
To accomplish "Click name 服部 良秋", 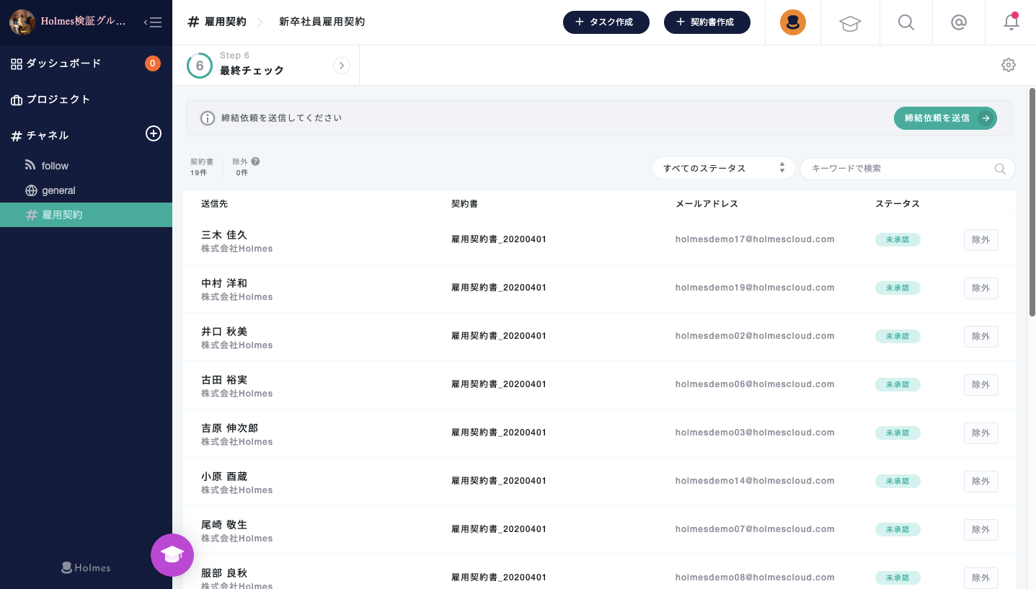I will click(224, 573).
